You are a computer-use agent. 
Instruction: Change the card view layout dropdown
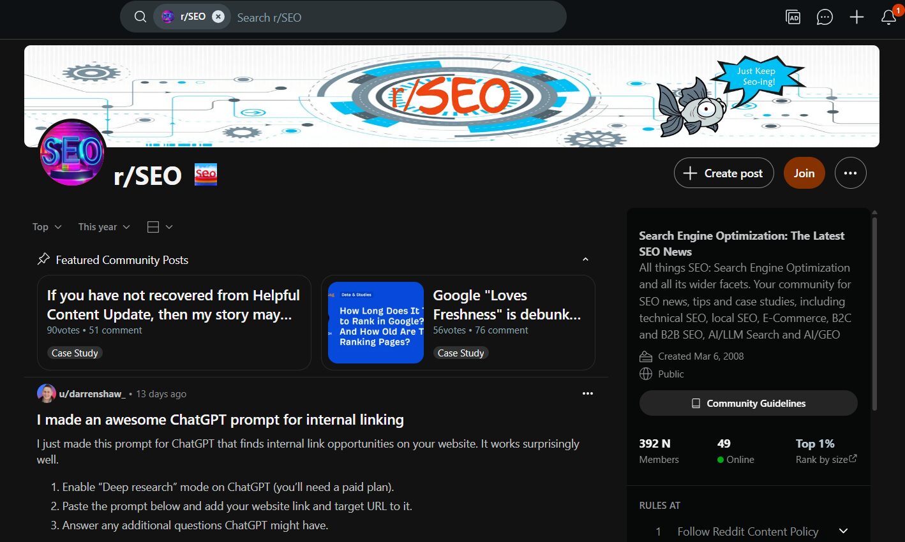tap(160, 227)
